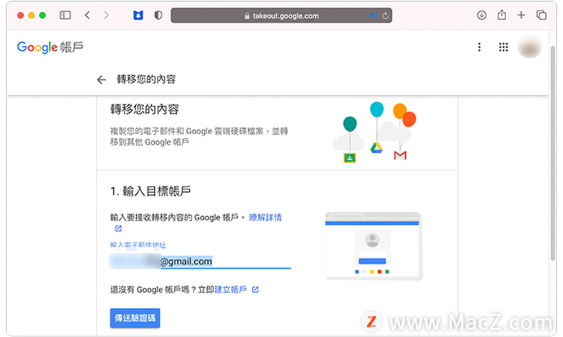Open a new tab with plus icon
Viewport: 563px width, 337px height.
pyautogui.click(x=521, y=15)
